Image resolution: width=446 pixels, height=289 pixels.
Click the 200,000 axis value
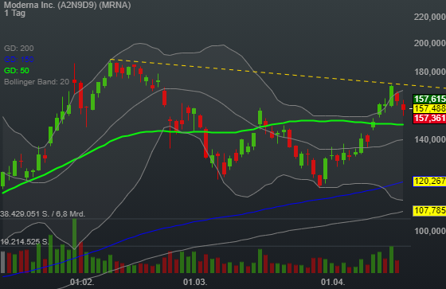pos(430,43)
